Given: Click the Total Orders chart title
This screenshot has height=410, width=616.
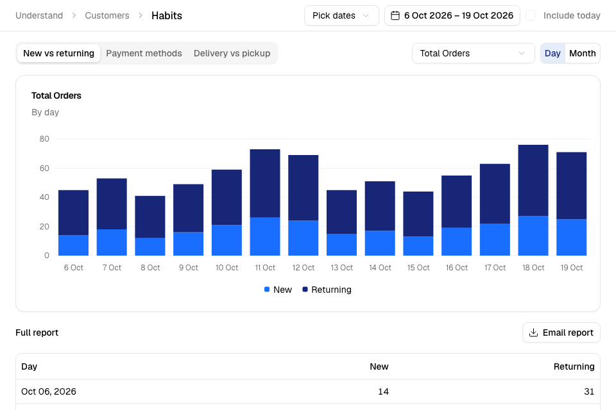Looking at the screenshot, I should pyautogui.click(x=56, y=95).
